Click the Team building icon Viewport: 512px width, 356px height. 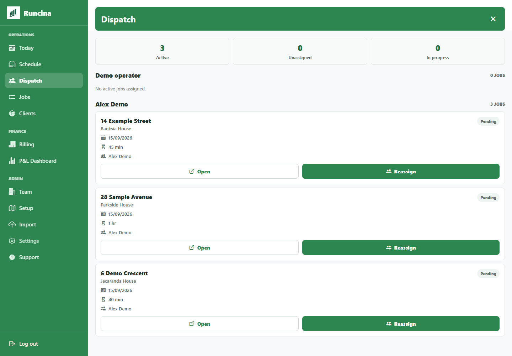pos(12,192)
